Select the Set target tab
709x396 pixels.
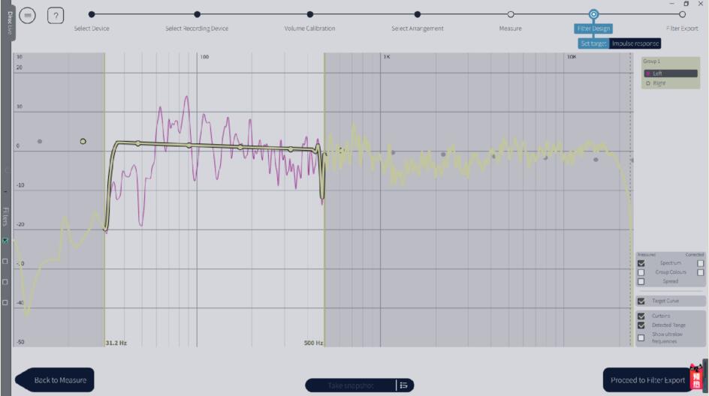click(x=593, y=43)
